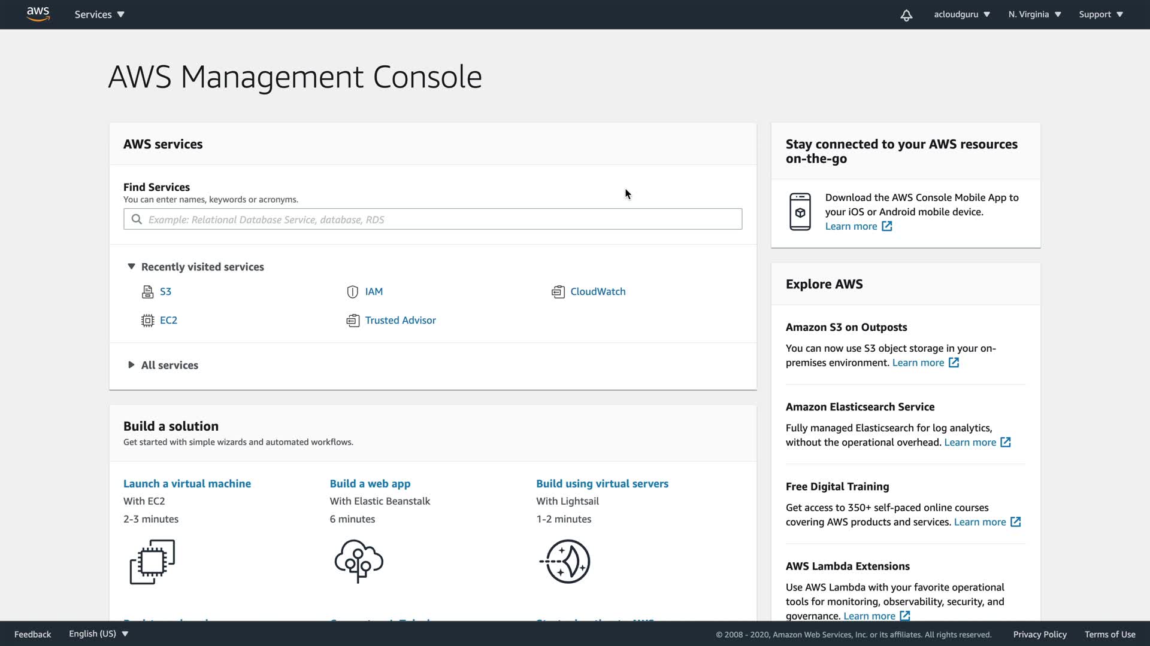1150x646 pixels.
Task: Click the AWS logo home icon
Action: [x=38, y=14]
